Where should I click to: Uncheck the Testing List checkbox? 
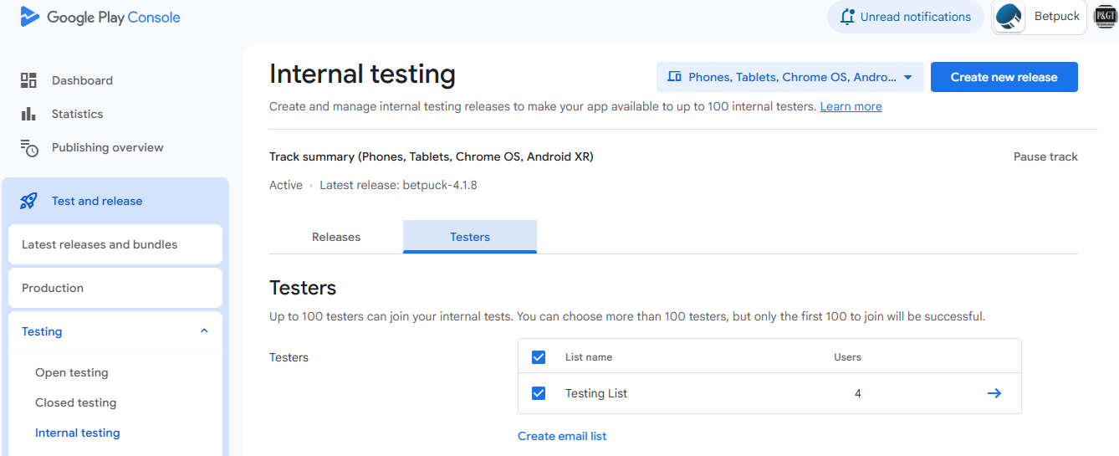(x=539, y=393)
